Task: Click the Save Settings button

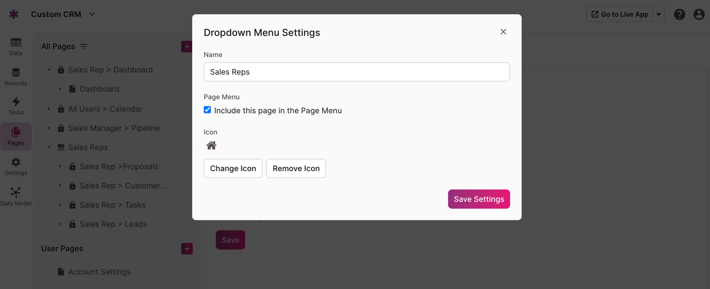Action: [x=479, y=199]
